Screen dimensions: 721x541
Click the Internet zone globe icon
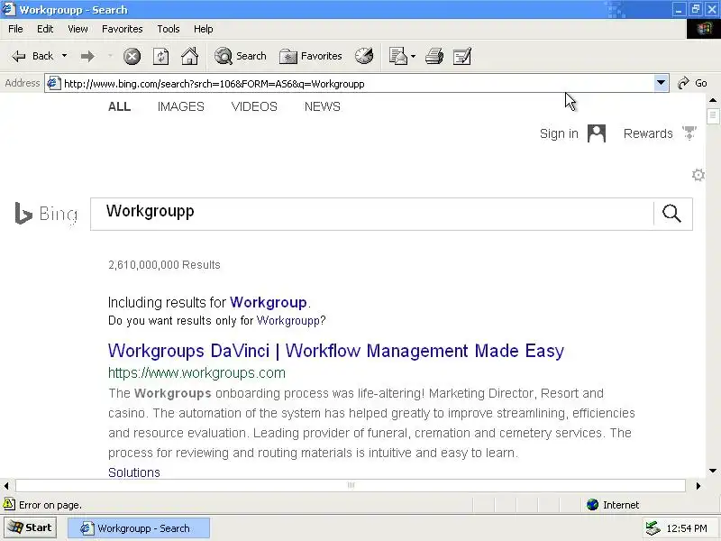tap(592, 505)
